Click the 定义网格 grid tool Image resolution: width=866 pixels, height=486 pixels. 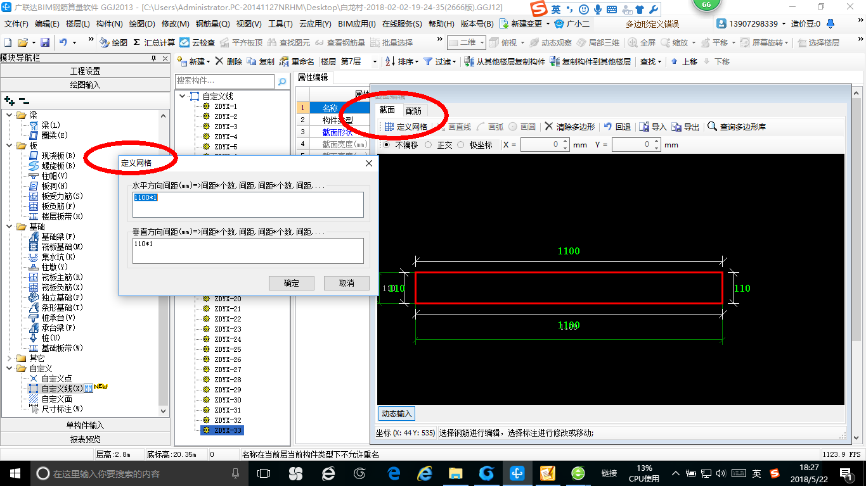[x=406, y=127]
